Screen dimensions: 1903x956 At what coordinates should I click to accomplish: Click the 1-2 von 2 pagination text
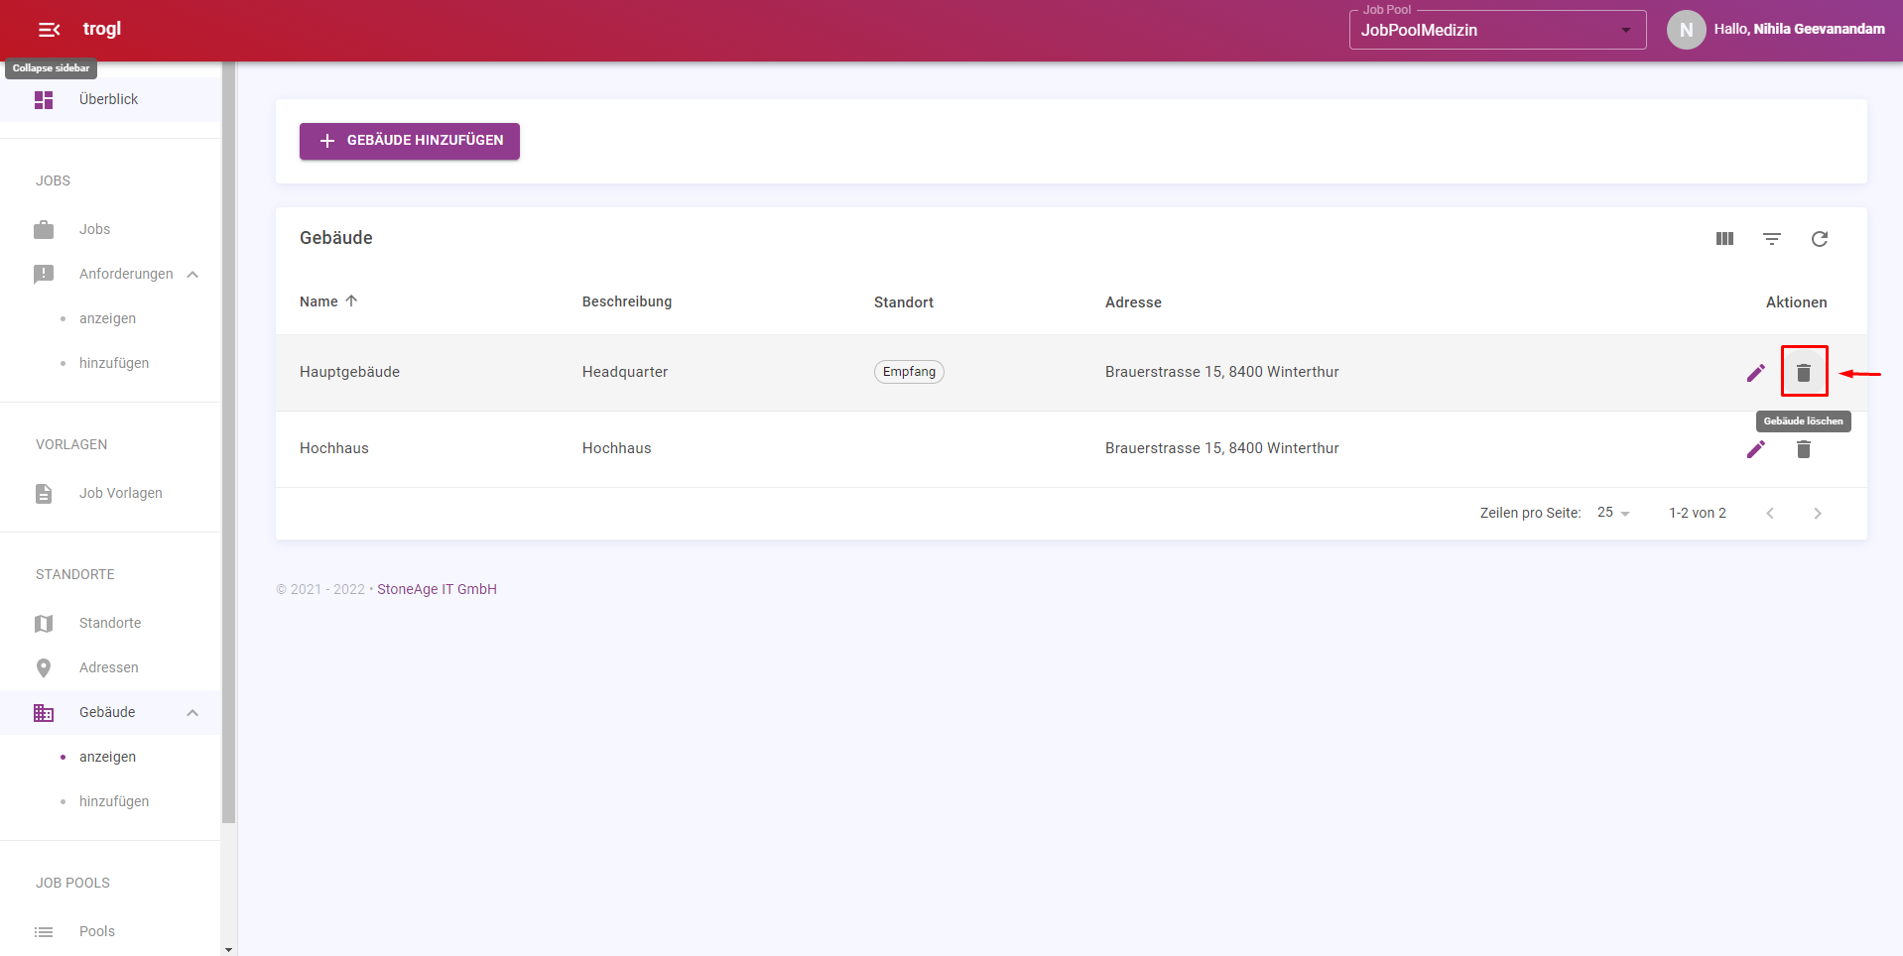click(x=1698, y=513)
